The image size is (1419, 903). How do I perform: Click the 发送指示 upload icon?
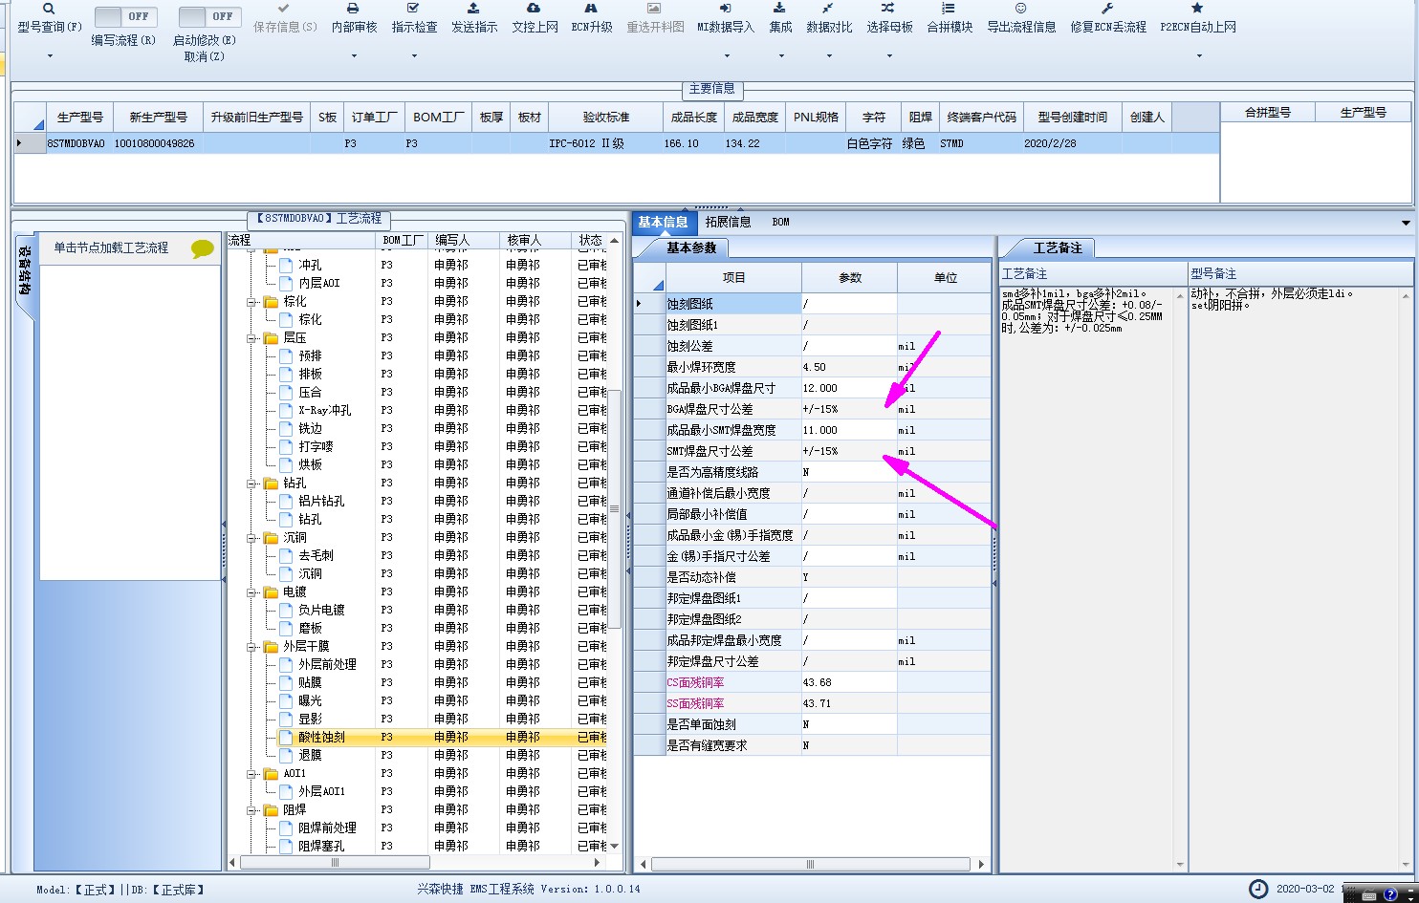pos(474,9)
